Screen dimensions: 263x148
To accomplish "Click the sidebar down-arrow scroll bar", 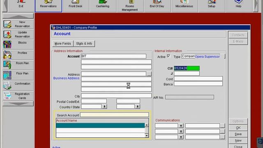I will [x=18, y=104].
